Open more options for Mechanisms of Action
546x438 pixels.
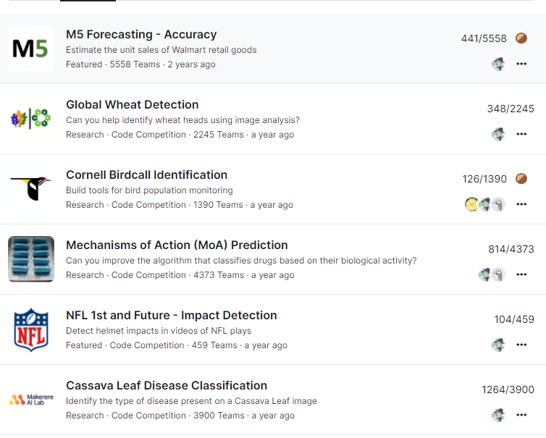point(521,274)
